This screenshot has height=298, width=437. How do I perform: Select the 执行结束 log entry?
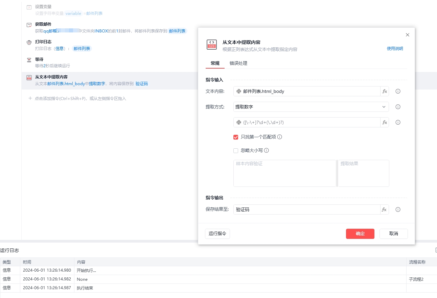pos(218,288)
